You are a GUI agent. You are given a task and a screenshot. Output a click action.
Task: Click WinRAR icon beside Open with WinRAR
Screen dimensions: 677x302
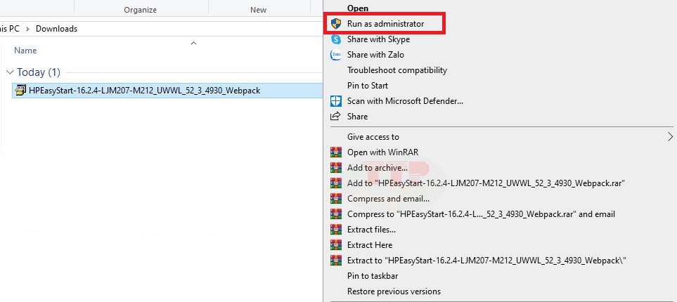[x=335, y=152]
